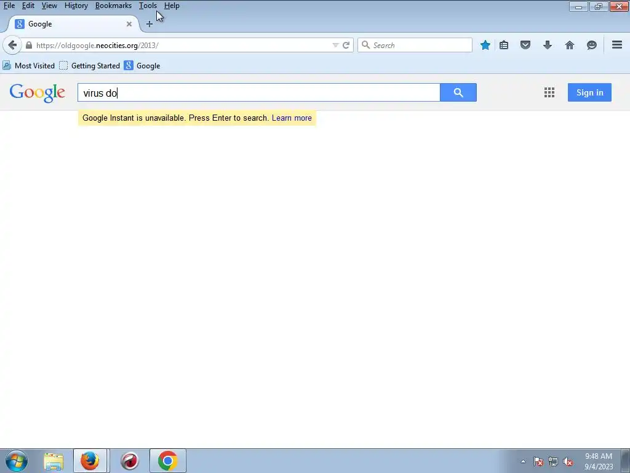The width and height of the screenshot is (630, 473).
Task: Open the muted volume tray icon
Action: pos(568,461)
